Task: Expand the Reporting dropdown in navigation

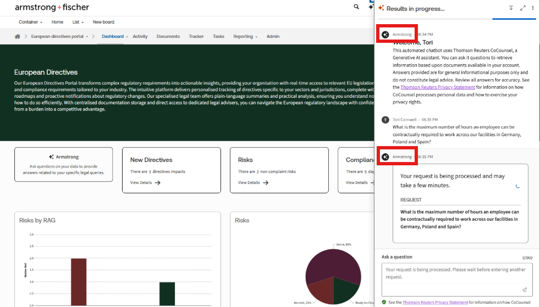Action: coord(245,37)
